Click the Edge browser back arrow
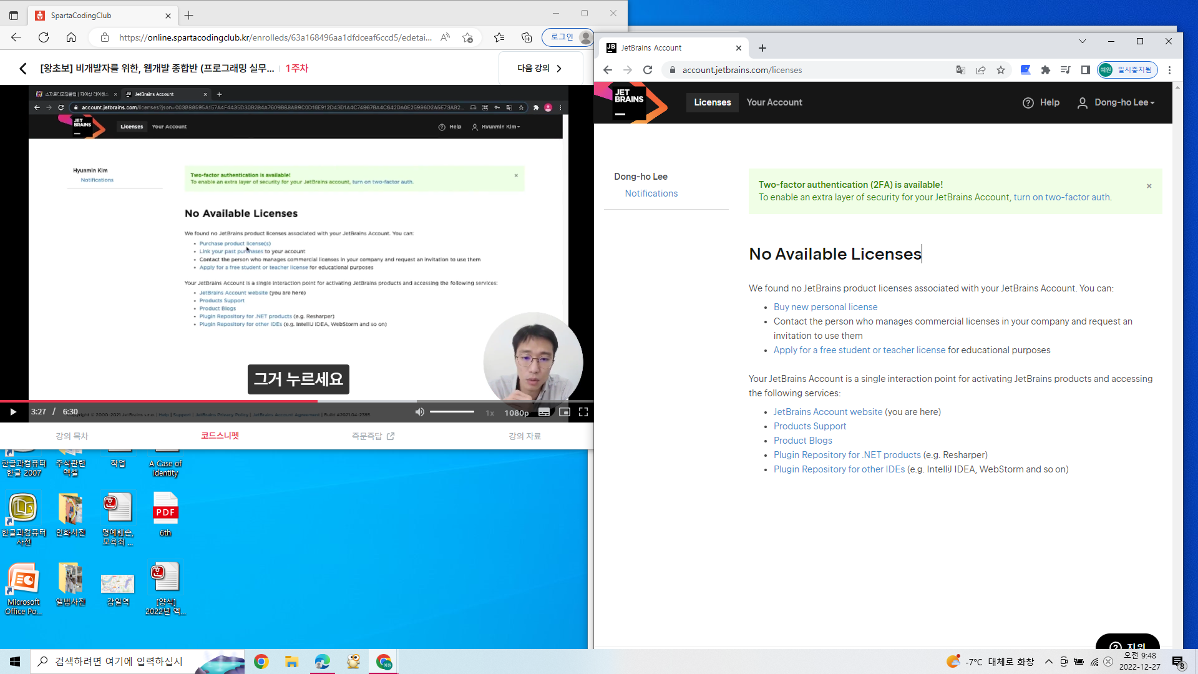This screenshot has width=1198, height=674. [x=16, y=37]
